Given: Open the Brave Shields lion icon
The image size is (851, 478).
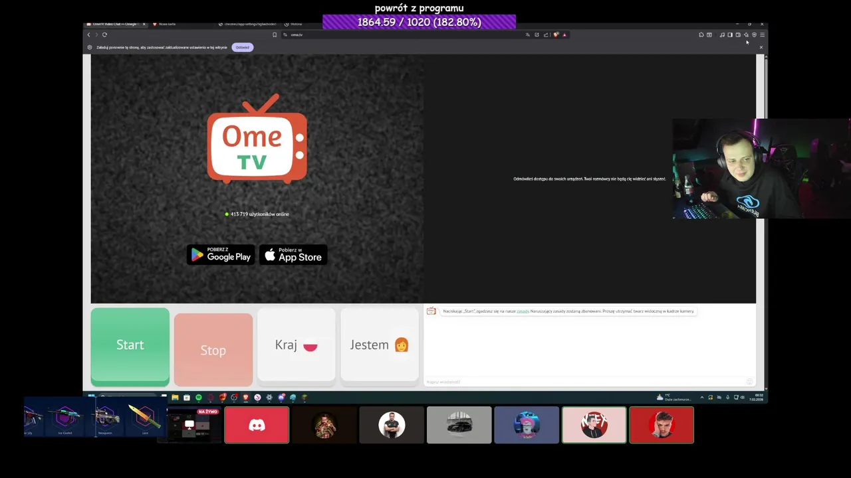Looking at the screenshot, I should (x=556, y=35).
